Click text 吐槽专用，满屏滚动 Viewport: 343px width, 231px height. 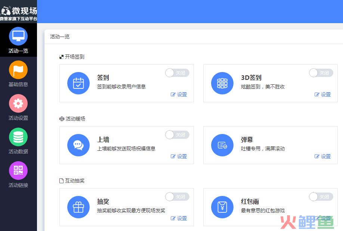click(x=263, y=149)
